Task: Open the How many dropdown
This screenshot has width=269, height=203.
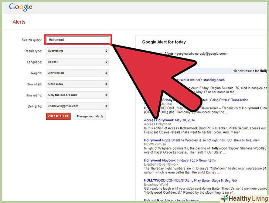Action: click(x=78, y=95)
